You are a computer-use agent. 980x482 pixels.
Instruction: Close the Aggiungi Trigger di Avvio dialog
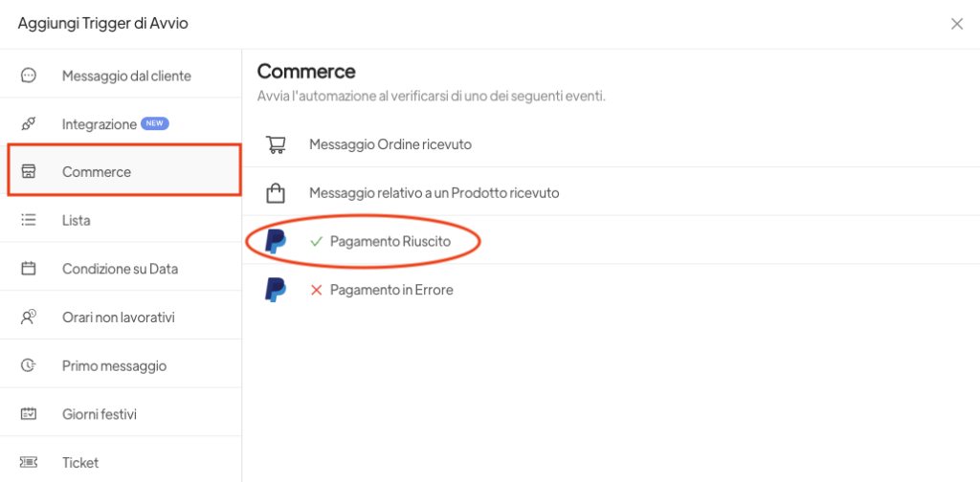click(956, 24)
